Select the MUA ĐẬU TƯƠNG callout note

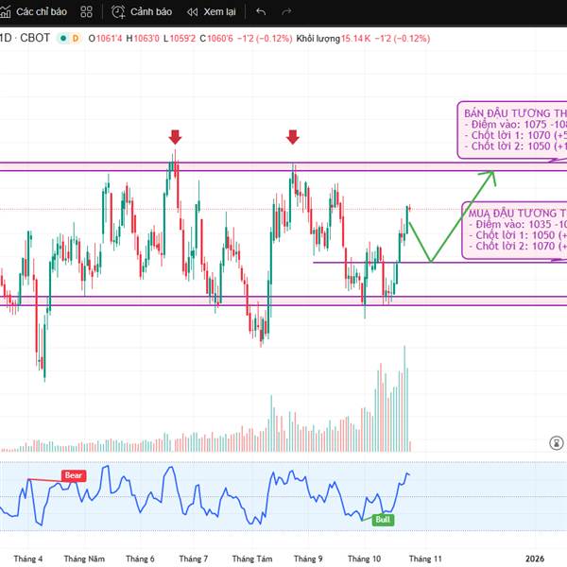[x=514, y=231]
